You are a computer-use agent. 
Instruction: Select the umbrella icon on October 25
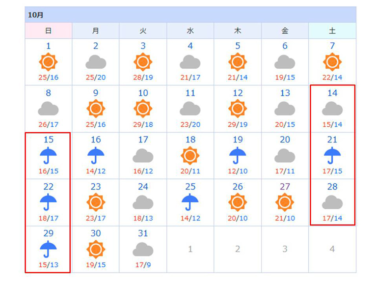tap(190, 202)
